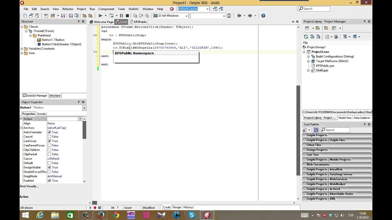Click the Firefox icon in taskbar
The image size is (392, 220).
(x=100, y=215)
